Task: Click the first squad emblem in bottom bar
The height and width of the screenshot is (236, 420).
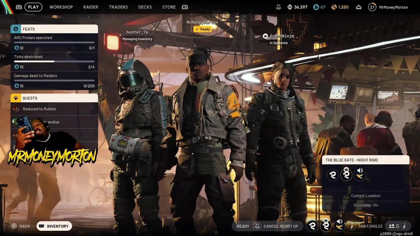Action: pyautogui.click(x=312, y=226)
